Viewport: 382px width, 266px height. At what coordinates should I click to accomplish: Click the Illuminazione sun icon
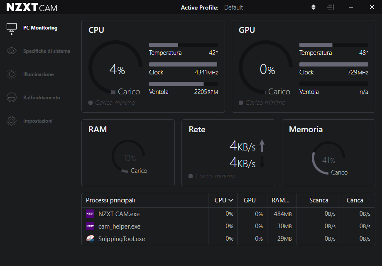point(12,74)
